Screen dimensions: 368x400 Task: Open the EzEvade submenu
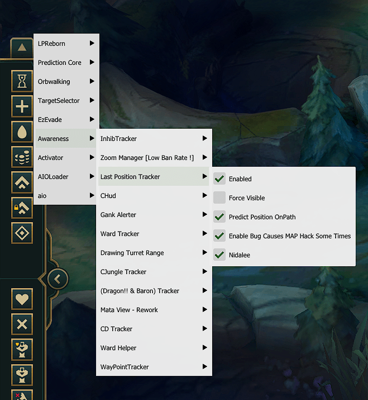tap(66, 119)
